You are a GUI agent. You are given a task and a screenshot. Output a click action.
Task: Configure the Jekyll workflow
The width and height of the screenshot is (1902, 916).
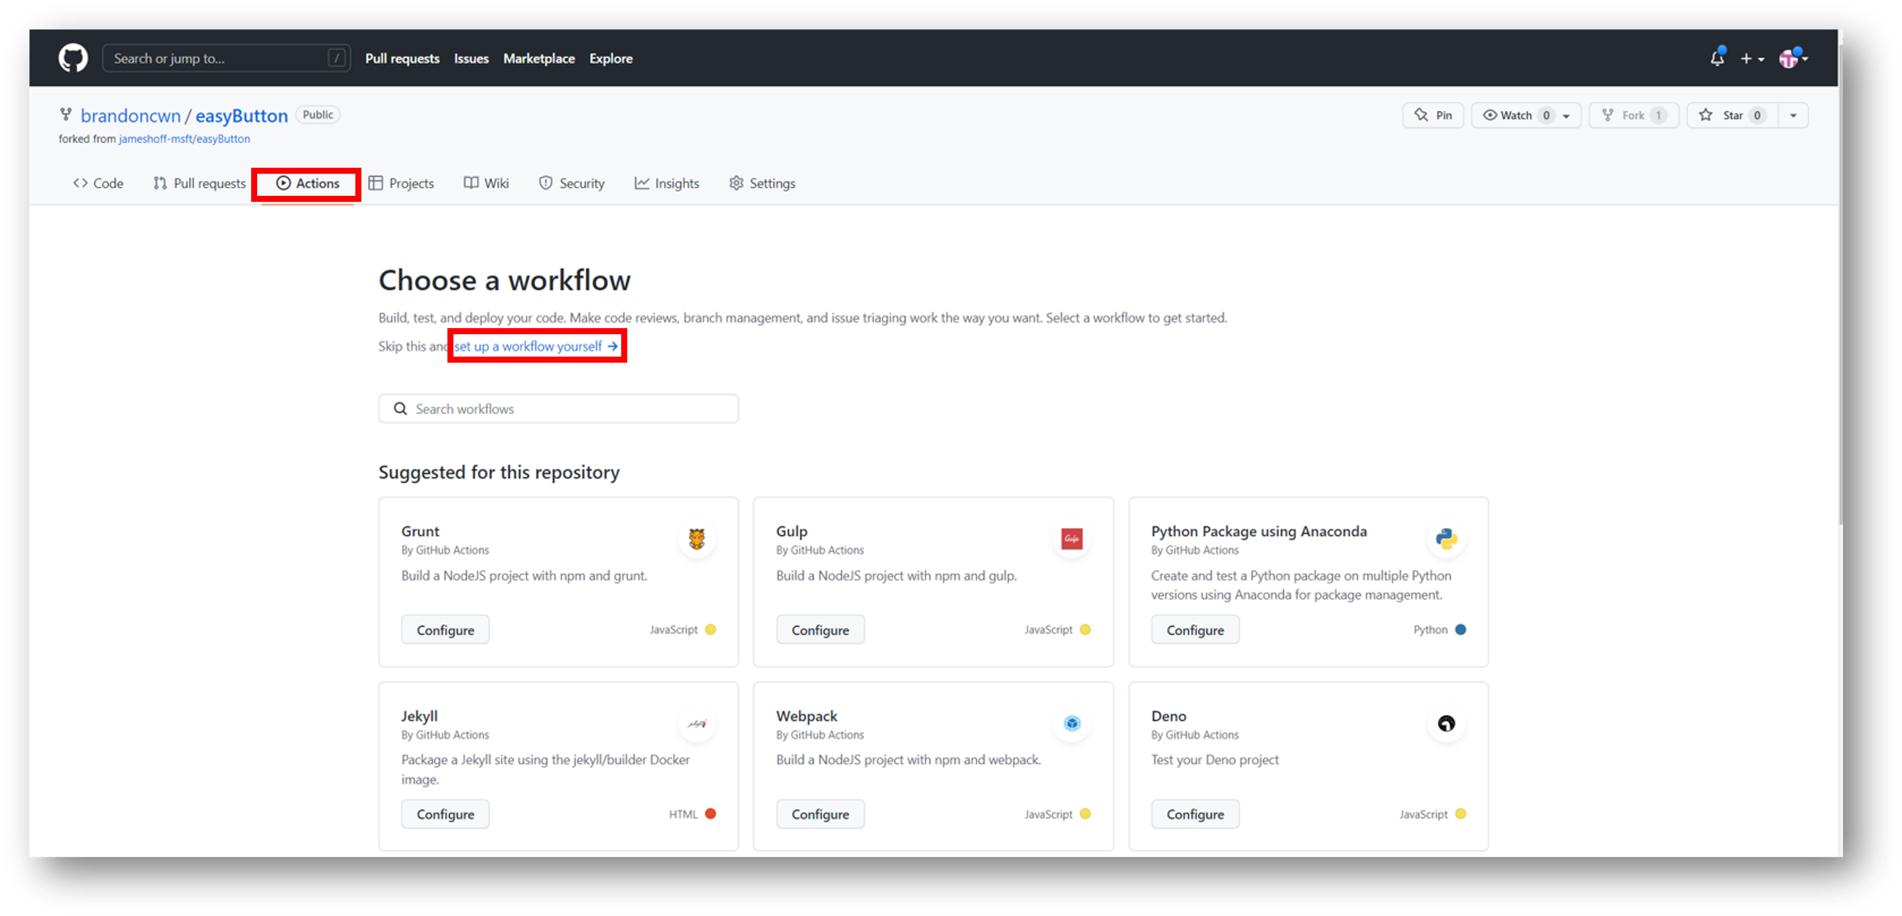(x=445, y=814)
